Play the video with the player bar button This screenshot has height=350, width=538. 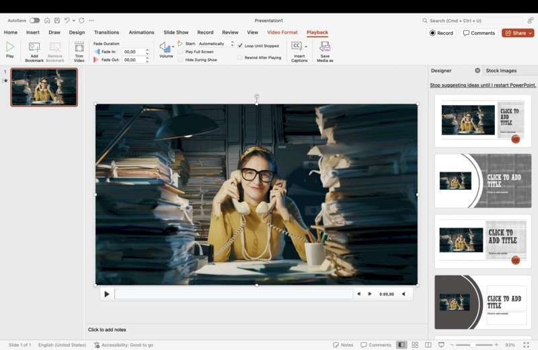[x=107, y=294]
